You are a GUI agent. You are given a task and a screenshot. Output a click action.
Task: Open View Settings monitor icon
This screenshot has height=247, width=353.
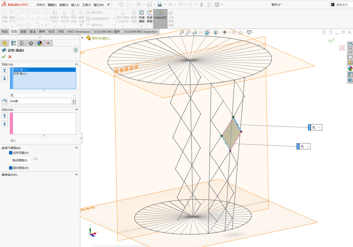pos(249,32)
